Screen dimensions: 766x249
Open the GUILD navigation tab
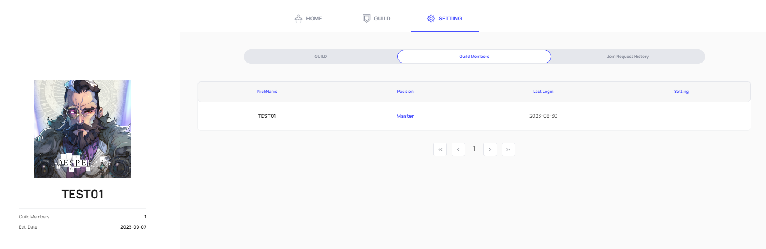(x=382, y=19)
